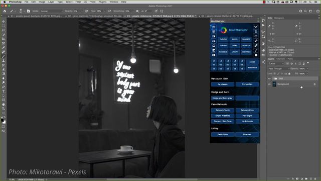Click the Background layer thumbnail

point(274,84)
